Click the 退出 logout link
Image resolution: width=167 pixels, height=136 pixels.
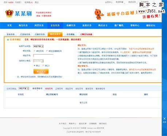(37, 2)
